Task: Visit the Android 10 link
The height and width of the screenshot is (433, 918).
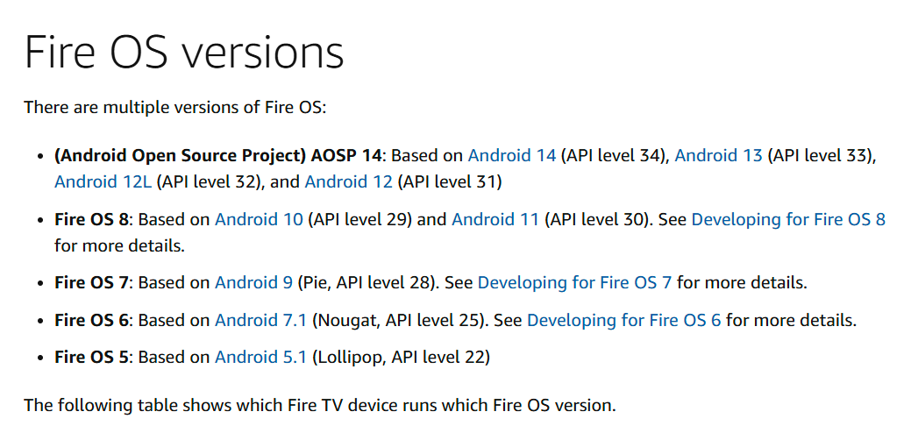Action: 259,220
